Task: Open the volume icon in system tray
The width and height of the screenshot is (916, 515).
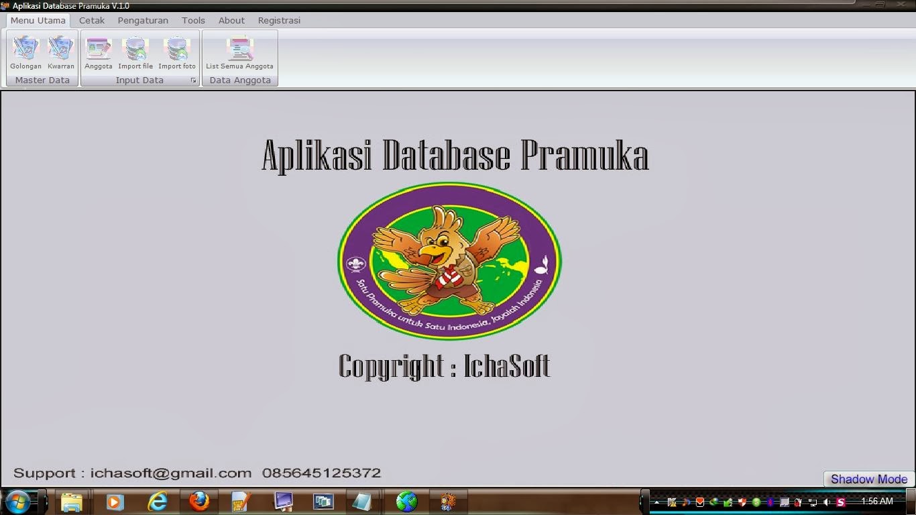Action: (827, 502)
